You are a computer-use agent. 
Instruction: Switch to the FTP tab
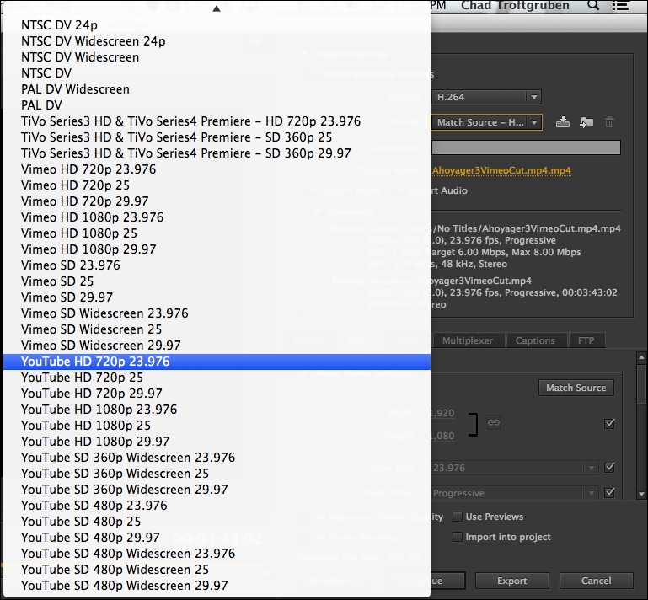click(586, 340)
